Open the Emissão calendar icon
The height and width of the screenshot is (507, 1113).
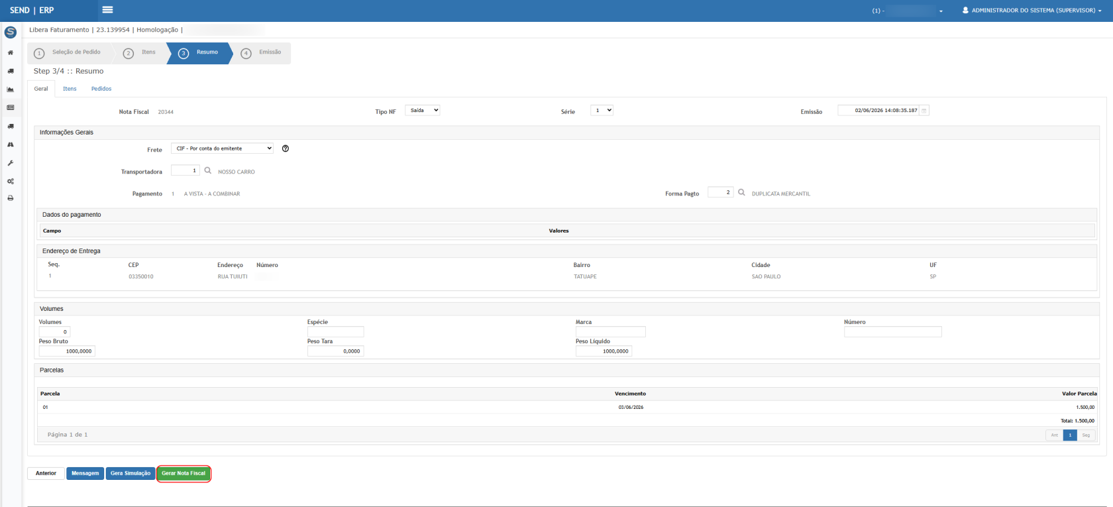pos(924,111)
